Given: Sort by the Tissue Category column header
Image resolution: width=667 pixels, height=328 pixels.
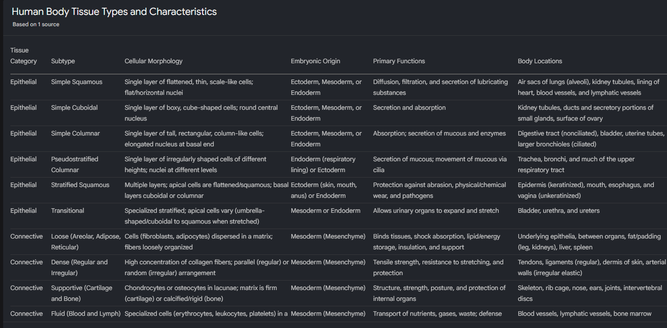Looking at the screenshot, I should point(24,56).
